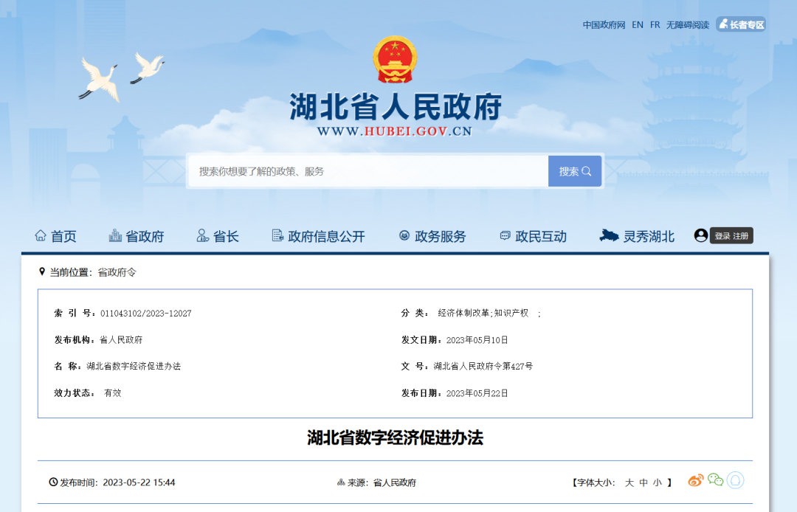Image resolution: width=797 pixels, height=512 pixels.
Task: Click the swan bird icon beside 灵秀湖北
Action: pos(608,235)
